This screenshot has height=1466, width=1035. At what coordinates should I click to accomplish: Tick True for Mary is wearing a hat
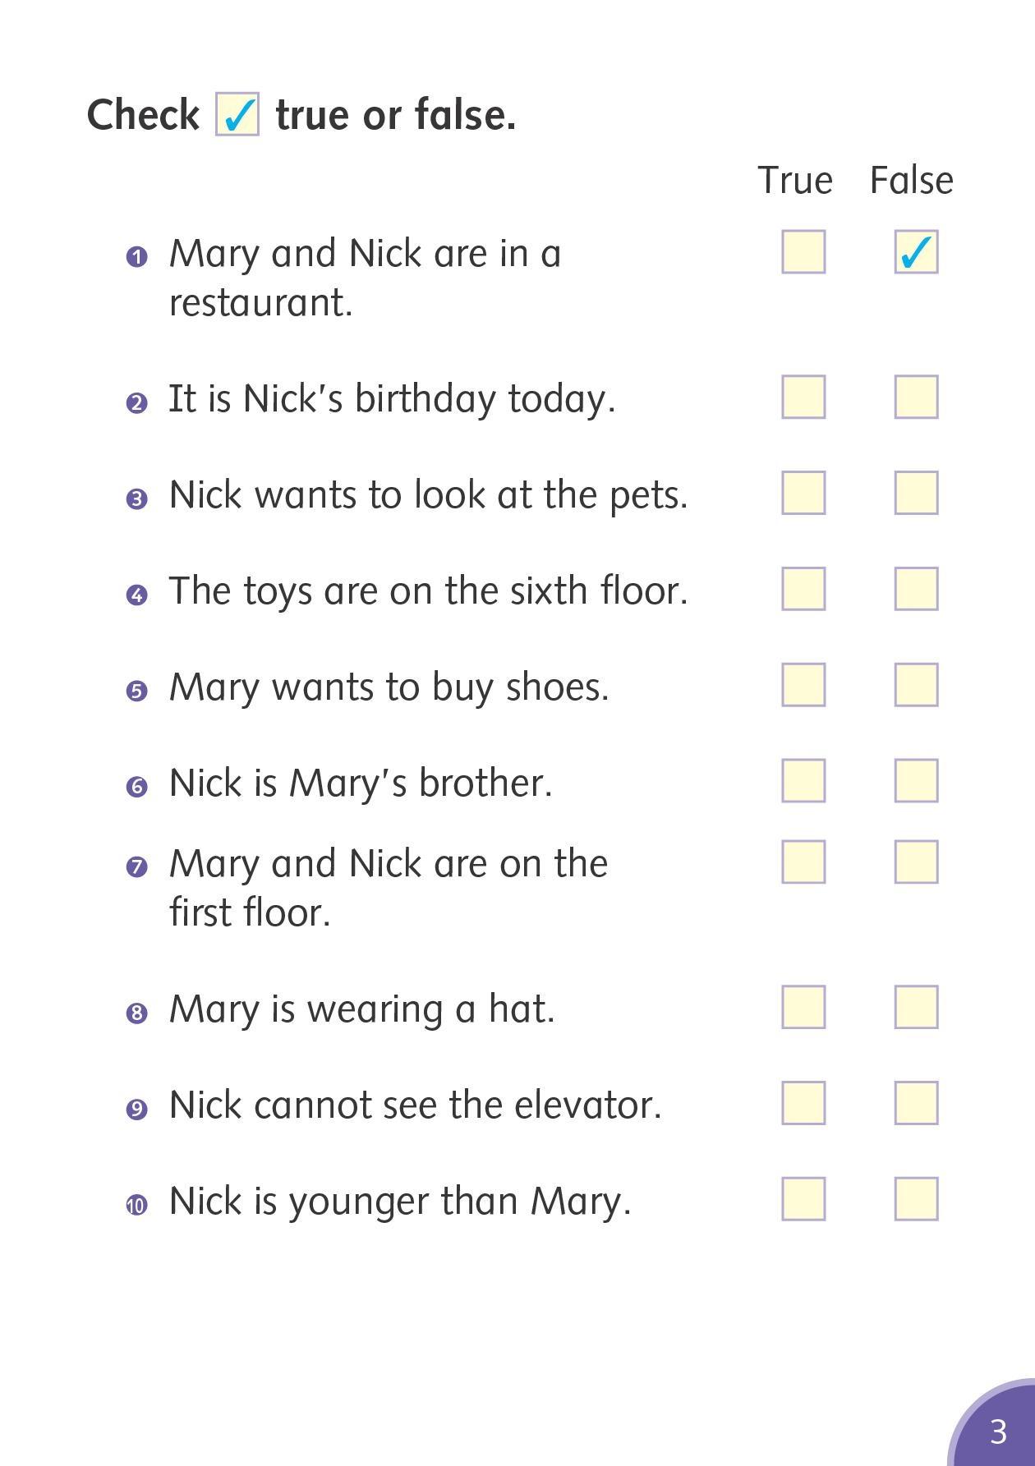[803, 1007]
